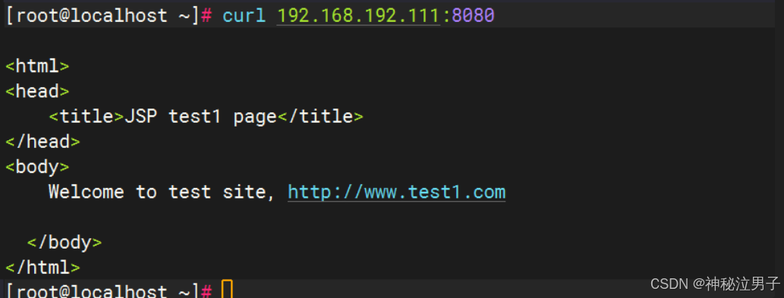Click the opening <body> tag
The image size is (784, 298).
coord(37,167)
